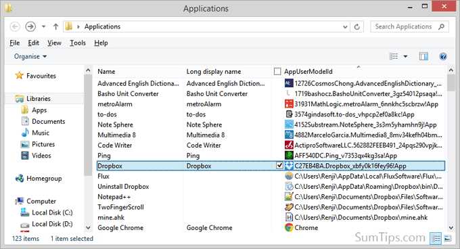Click the Multimedia 8 app icon
Screen dimensions: 460x249
point(289,135)
